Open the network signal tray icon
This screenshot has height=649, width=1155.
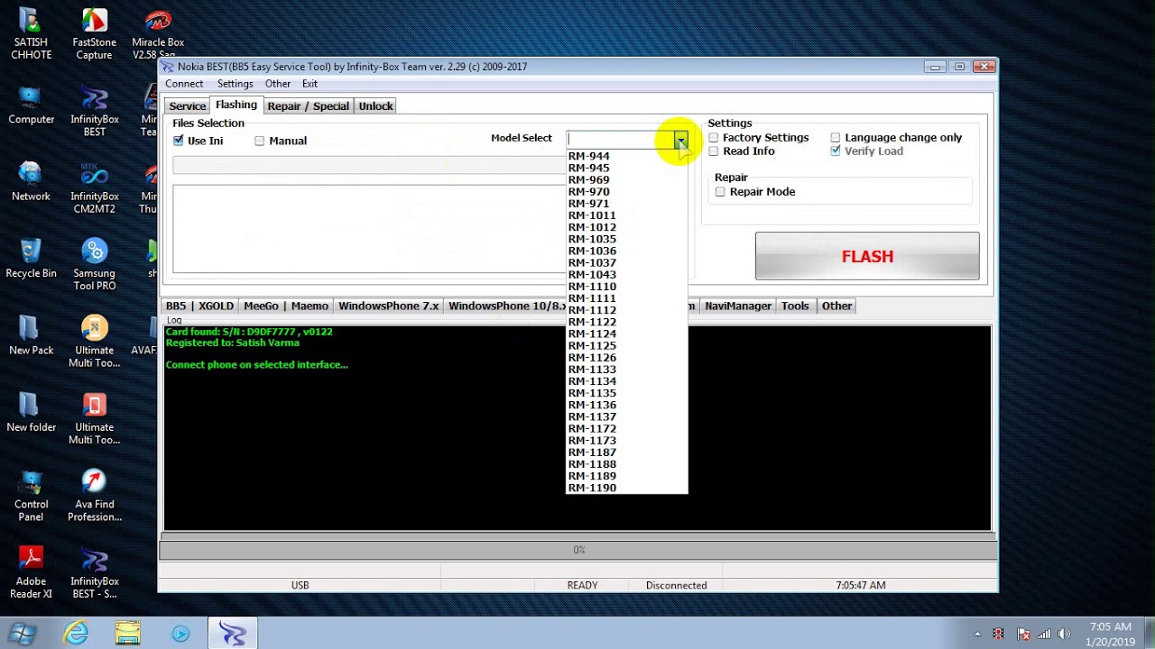[x=1044, y=635]
